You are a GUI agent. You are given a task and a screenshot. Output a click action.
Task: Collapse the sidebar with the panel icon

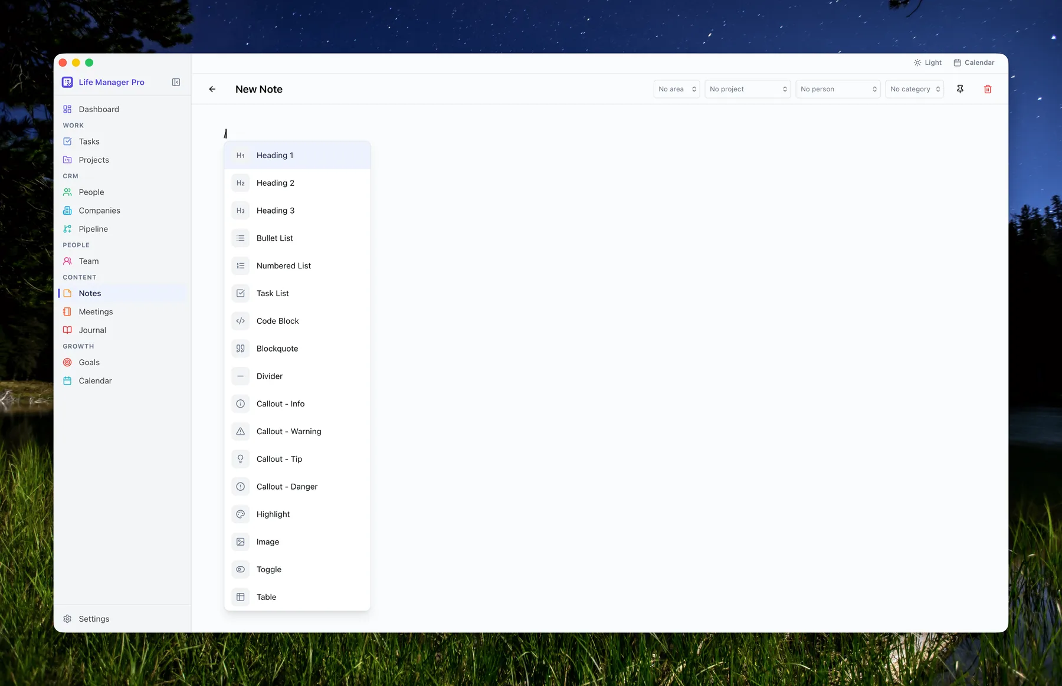[x=176, y=82]
